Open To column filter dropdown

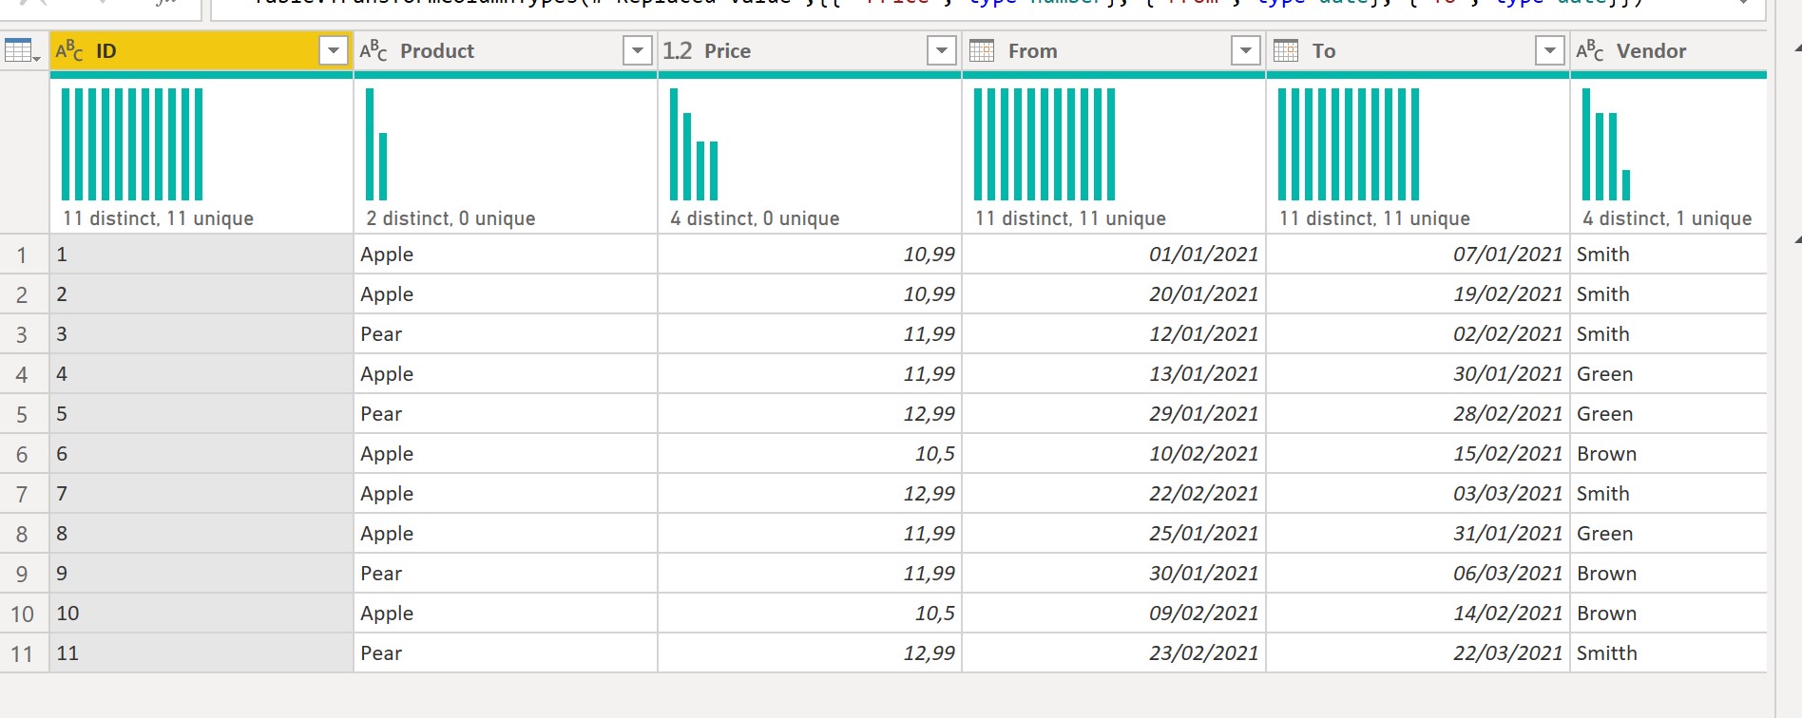pos(1550,50)
